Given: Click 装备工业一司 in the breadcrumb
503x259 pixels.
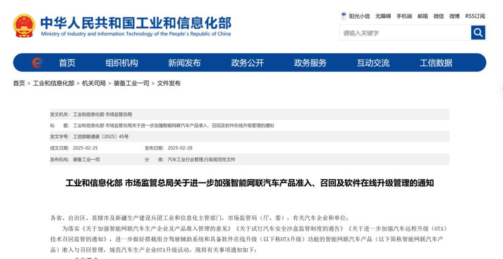Looking at the screenshot, I should pos(131,83).
